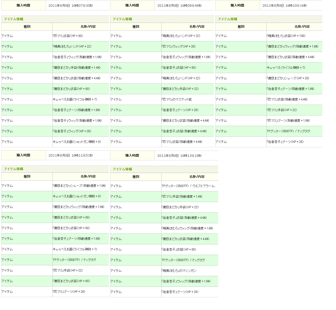Click 「佐倉杏子」ブーツ(HP+28) in the 16時13分18秒 table
The width and height of the screenshot is (336, 310).
tap(180, 292)
